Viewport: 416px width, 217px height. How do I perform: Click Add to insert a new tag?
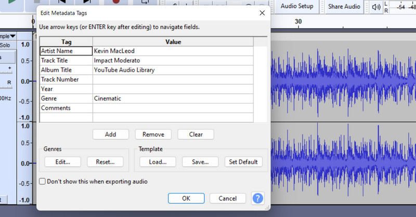[110, 134]
